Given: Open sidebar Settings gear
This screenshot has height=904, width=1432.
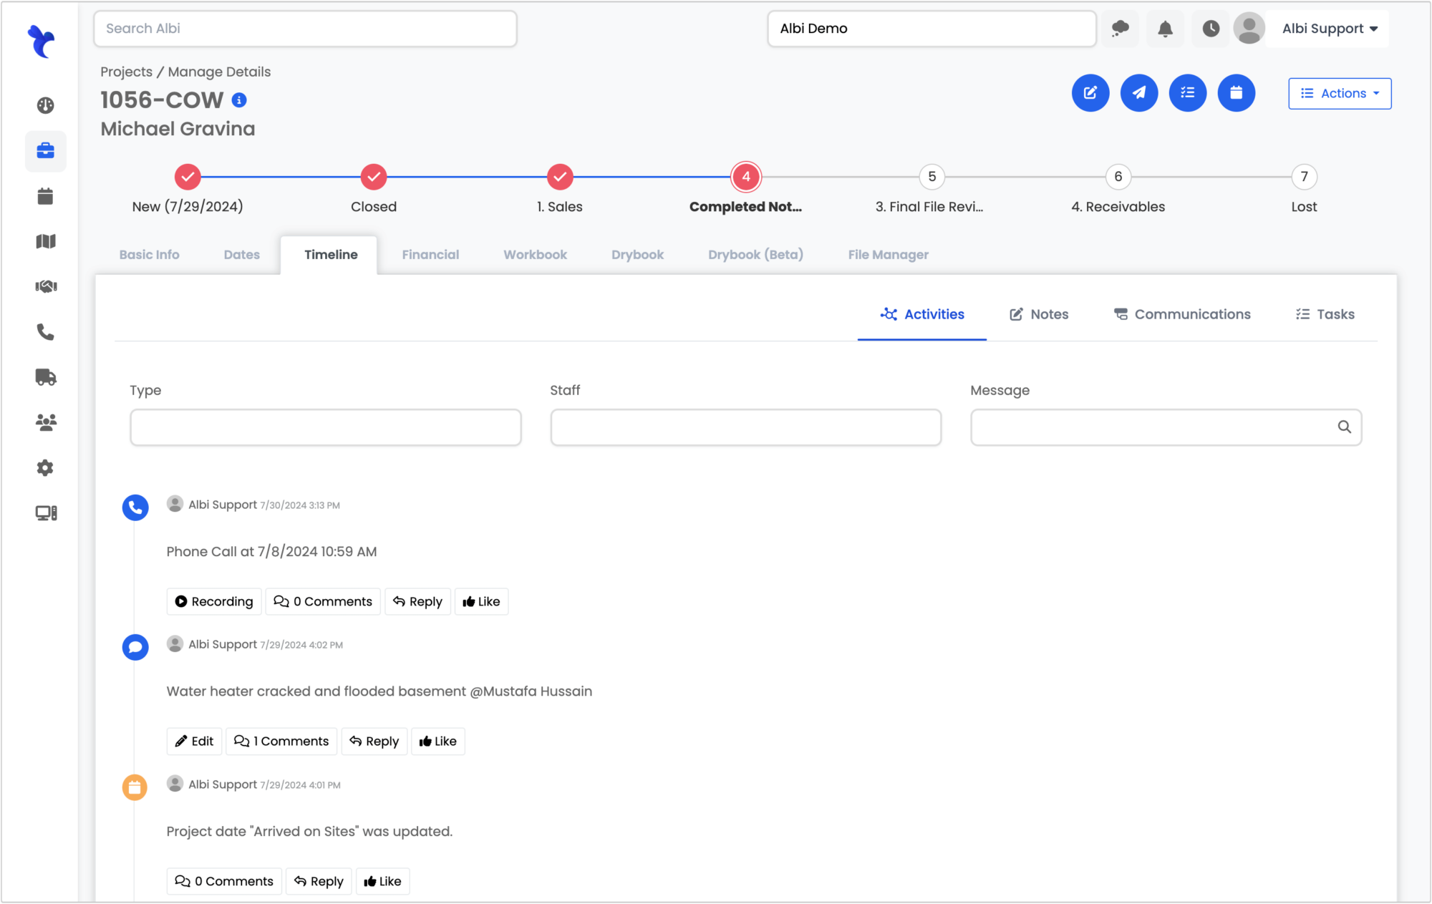Looking at the screenshot, I should click(45, 467).
